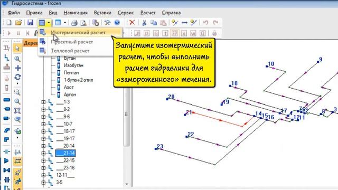Expand the 22-15 branch node
The image size is (338, 190).
click(43, 160)
